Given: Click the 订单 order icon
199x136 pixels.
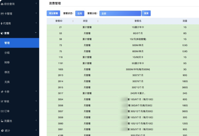Looking at the screenshot, I should click(x=2, y=111).
